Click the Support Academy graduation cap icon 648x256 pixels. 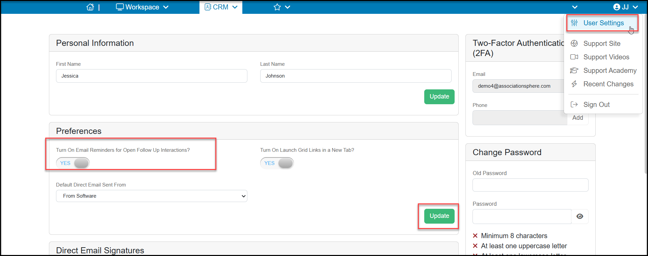(574, 70)
